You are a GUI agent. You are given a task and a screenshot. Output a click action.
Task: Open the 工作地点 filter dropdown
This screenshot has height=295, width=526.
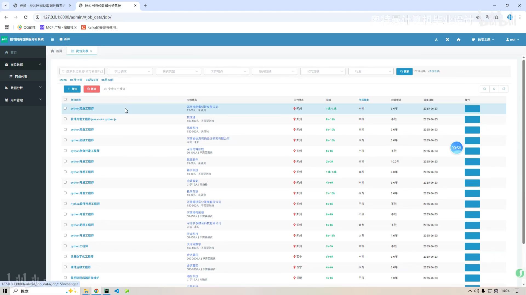click(x=226, y=71)
